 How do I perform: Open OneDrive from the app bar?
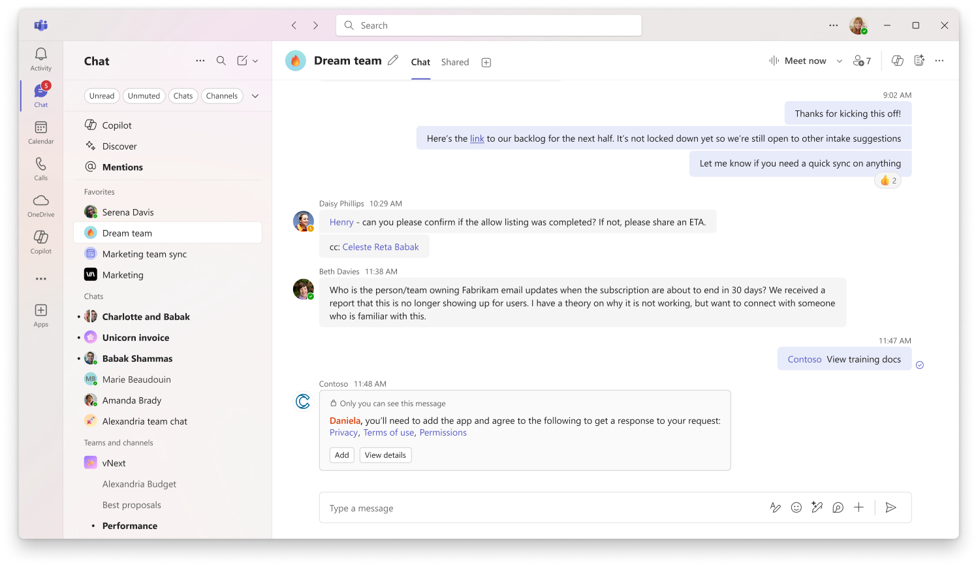[x=41, y=206]
